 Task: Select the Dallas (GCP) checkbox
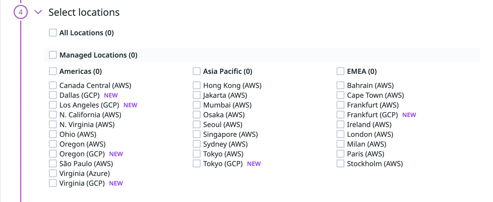coord(53,95)
